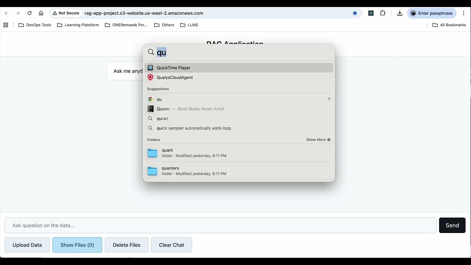Open the Apps grid icon in bookmarks bar
The width and height of the screenshot is (471, 265).
click(x=6, y=25)
